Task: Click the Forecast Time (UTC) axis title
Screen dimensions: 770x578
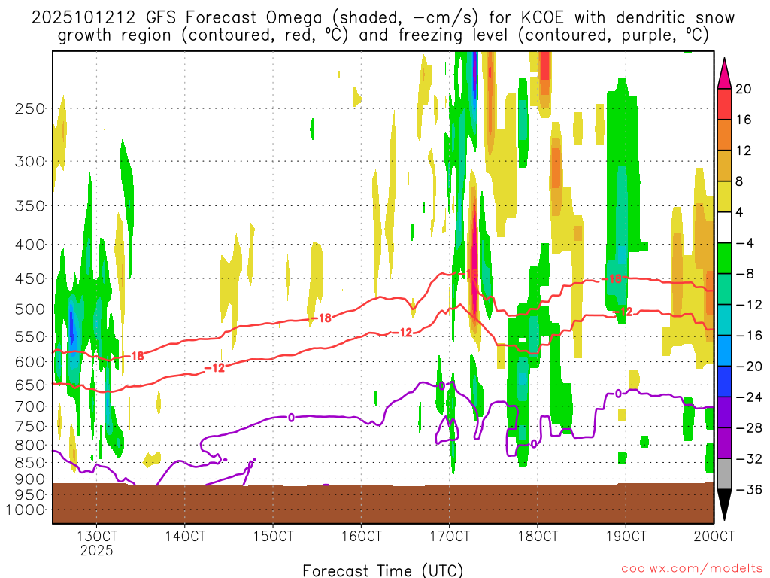Action: [x=383, y=570]
